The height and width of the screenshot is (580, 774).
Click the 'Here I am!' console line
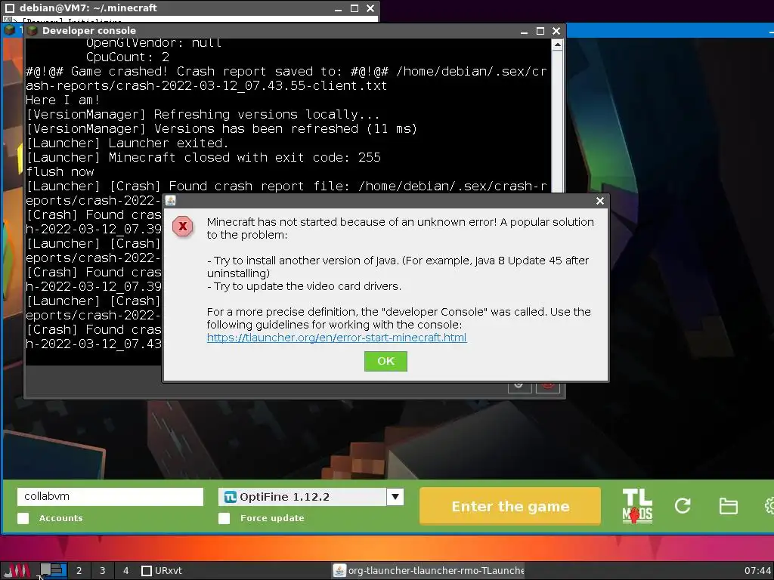(x=63, y=100)
